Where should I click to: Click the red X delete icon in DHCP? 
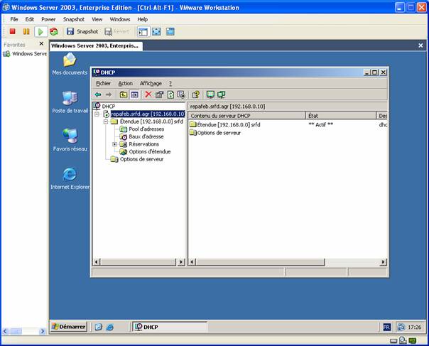tap(148, 94)
